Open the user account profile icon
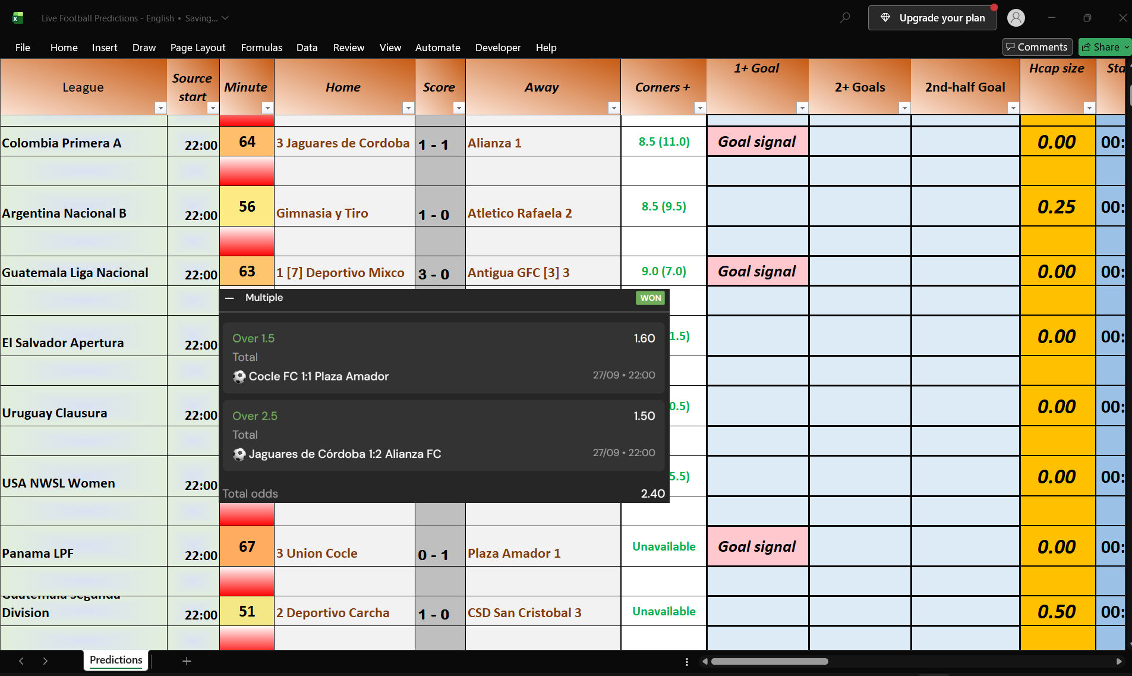 click(1016, 18)
